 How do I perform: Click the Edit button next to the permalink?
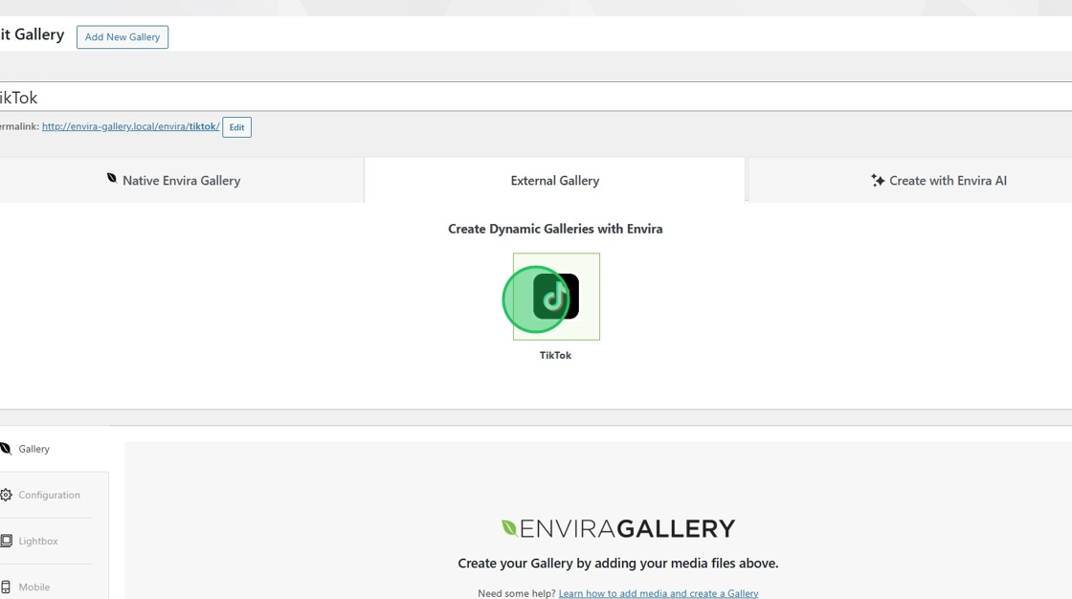[236, 126]
